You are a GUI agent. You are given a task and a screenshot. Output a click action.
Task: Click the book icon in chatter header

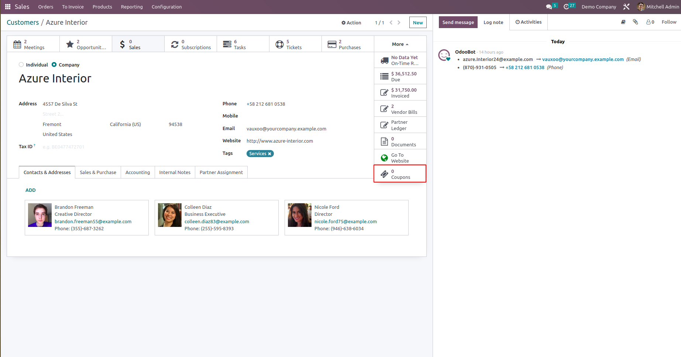623,22
